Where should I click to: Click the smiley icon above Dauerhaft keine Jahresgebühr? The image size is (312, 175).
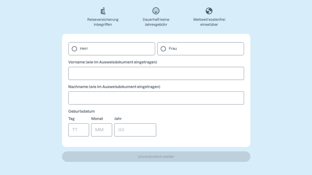[156, 11]
